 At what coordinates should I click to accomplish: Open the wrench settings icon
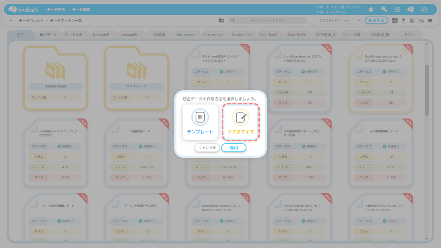(x=384, y=10)
